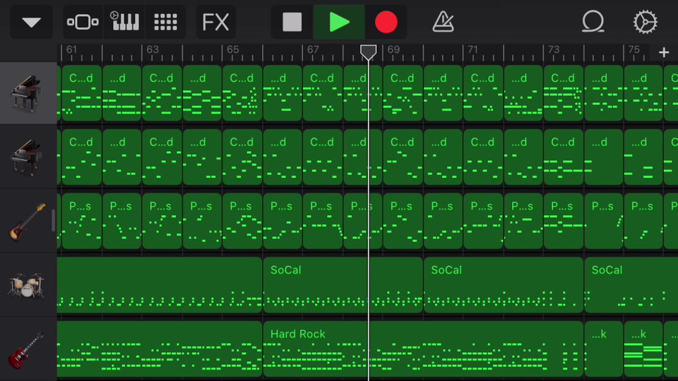678x381 pixels.
Task: Select second piano track region at bar 67
Action: pos(323,157)
